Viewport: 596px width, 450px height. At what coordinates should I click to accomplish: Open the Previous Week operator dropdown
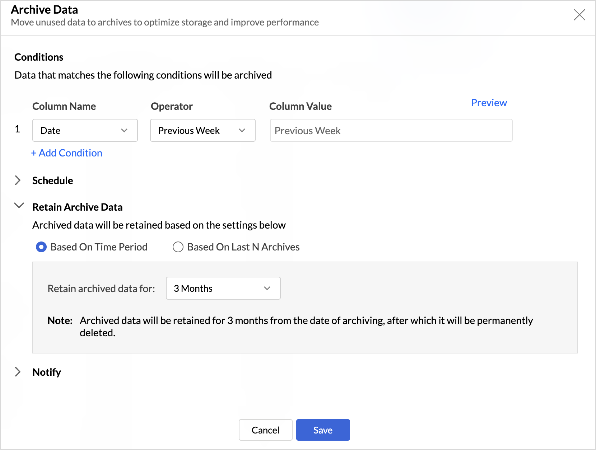[202, 130]
